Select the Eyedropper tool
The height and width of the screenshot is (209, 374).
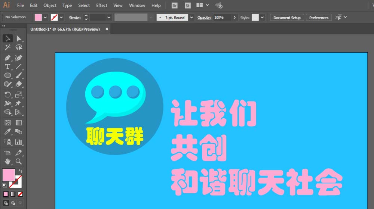(7, 131)
